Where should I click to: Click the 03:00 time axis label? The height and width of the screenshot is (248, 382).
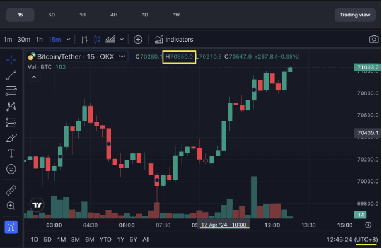click(x=54, y=225)
